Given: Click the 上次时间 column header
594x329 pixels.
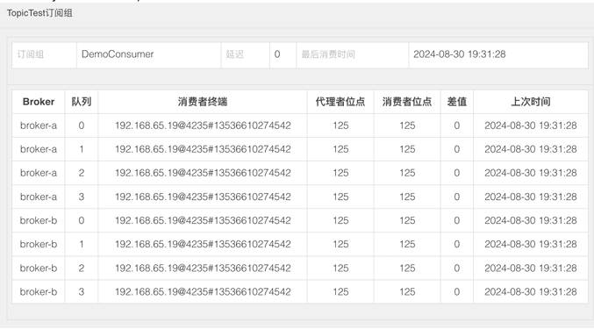Looking at the screenshot, I should click(530, 102).
